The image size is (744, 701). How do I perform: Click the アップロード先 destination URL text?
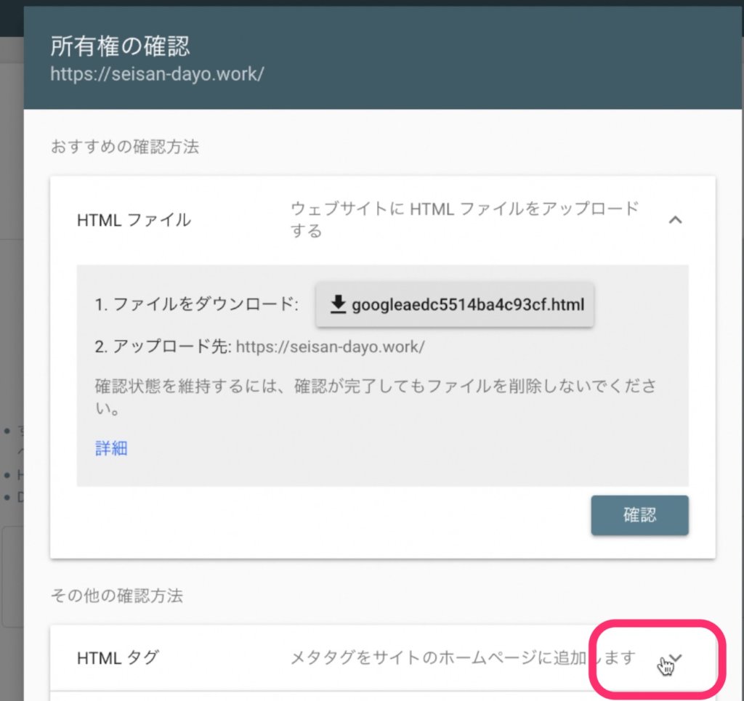point(331,347)
